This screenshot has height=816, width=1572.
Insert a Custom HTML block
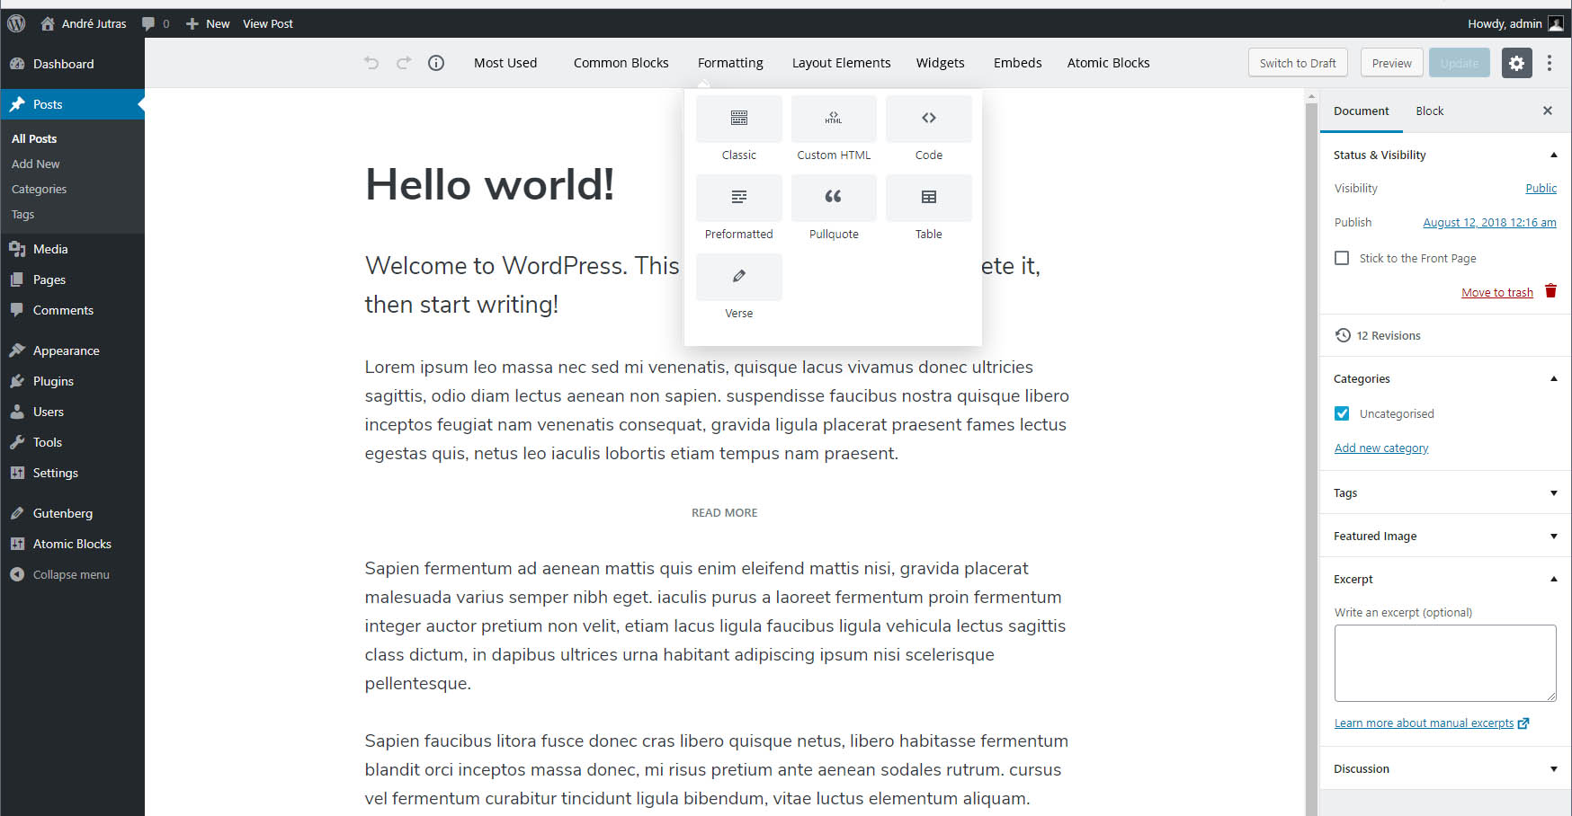834,130
